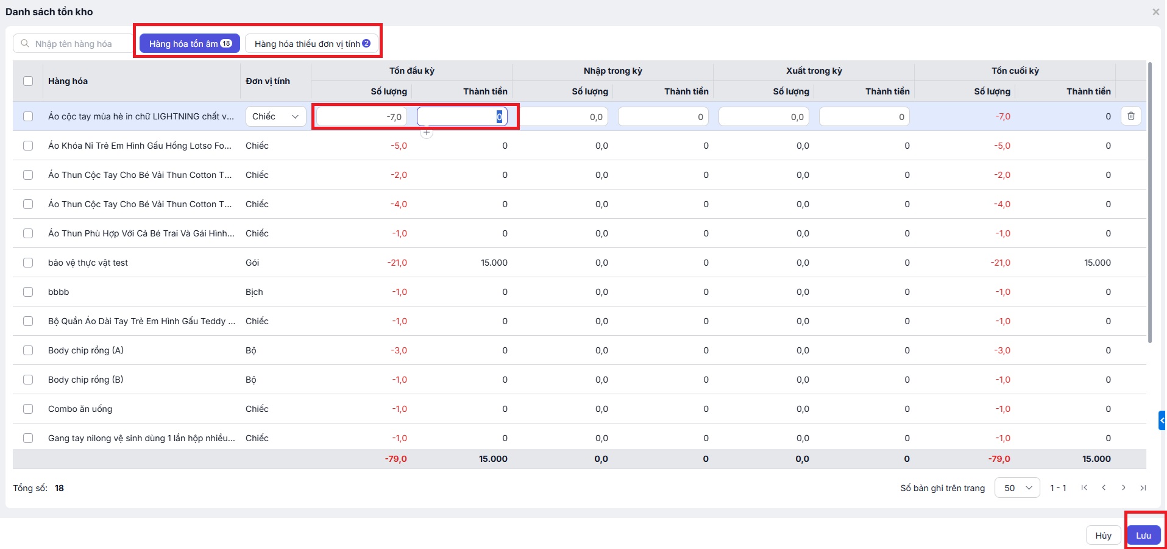Open the records-per-page dropdown showing 50
The height and width of the screenshot is (549, 1167).
(1016, 488)
